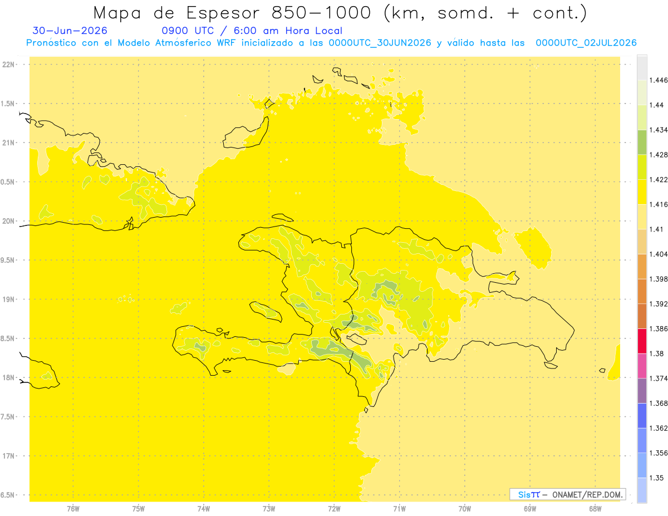The image size is (668, 516).
Task: Click the latitude label '1.5N'
Action: [x=7, y=104]
